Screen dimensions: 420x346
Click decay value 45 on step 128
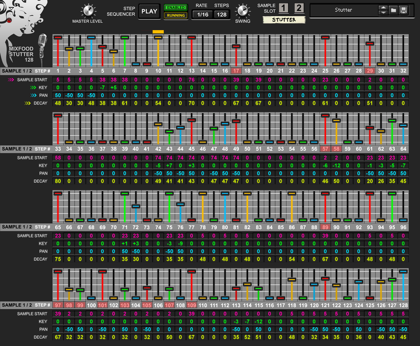(403, 337)
